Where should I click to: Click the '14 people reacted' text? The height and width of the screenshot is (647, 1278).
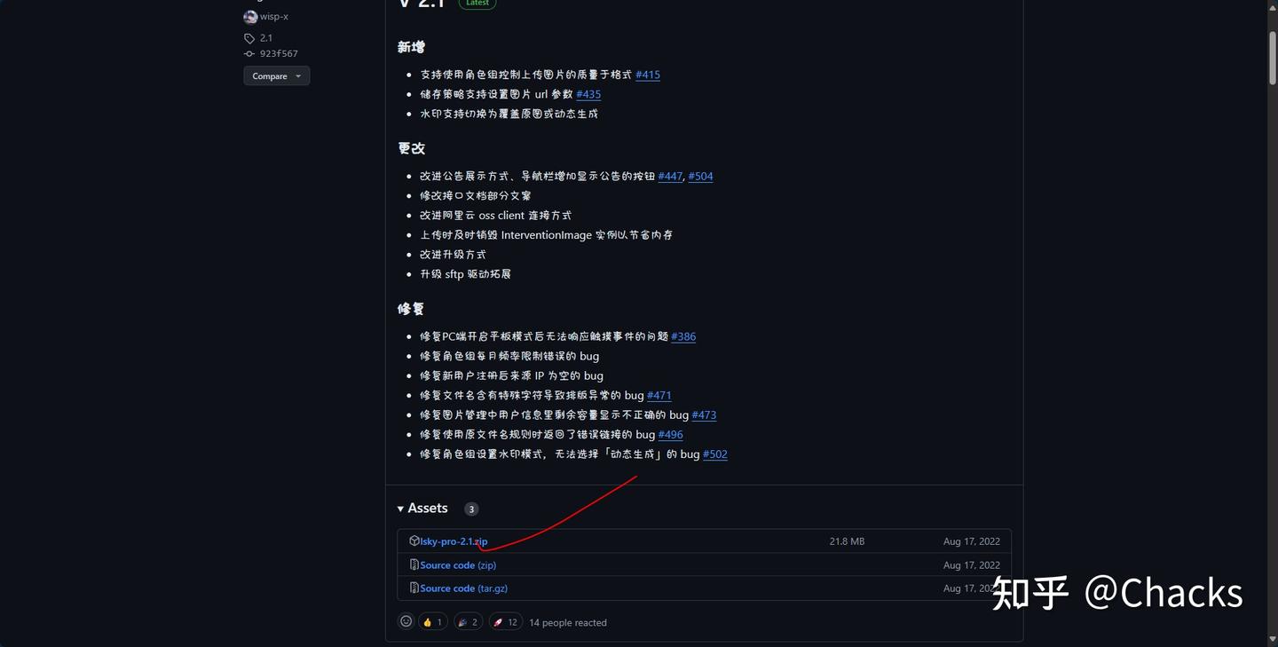coord(568,622)
